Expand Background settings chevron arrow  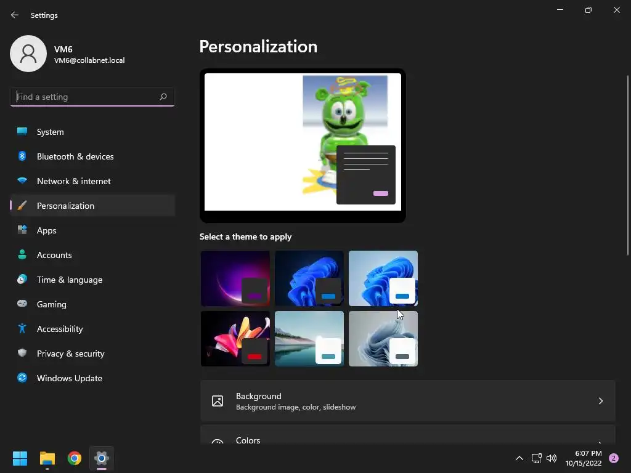600,401
